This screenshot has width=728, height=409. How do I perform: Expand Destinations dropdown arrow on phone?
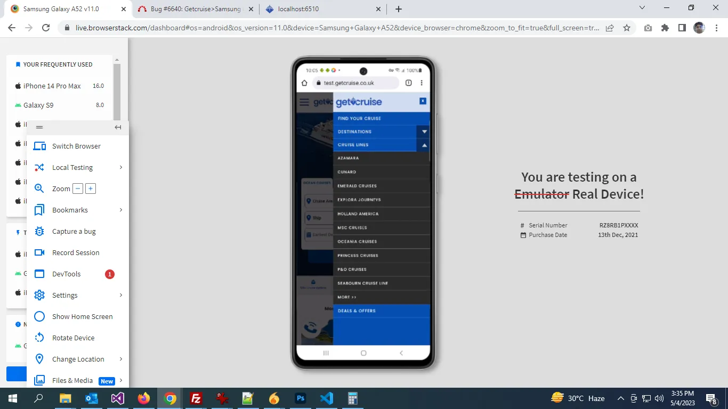(x=425, y=132)
